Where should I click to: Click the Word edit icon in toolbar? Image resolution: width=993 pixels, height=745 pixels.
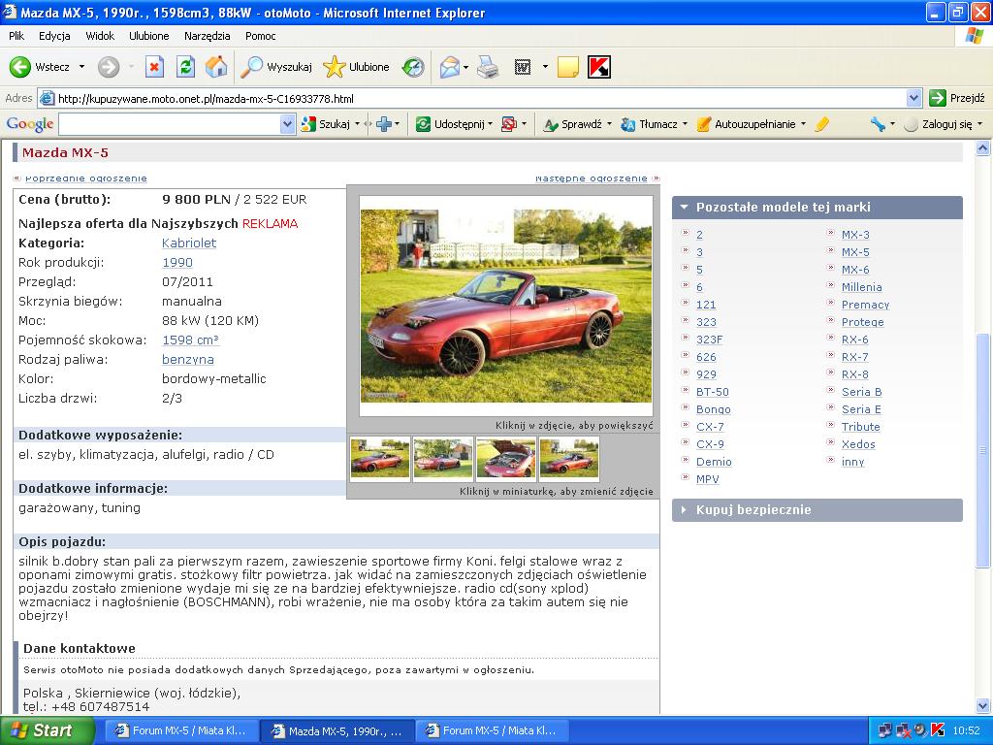(x=523, y=67)
